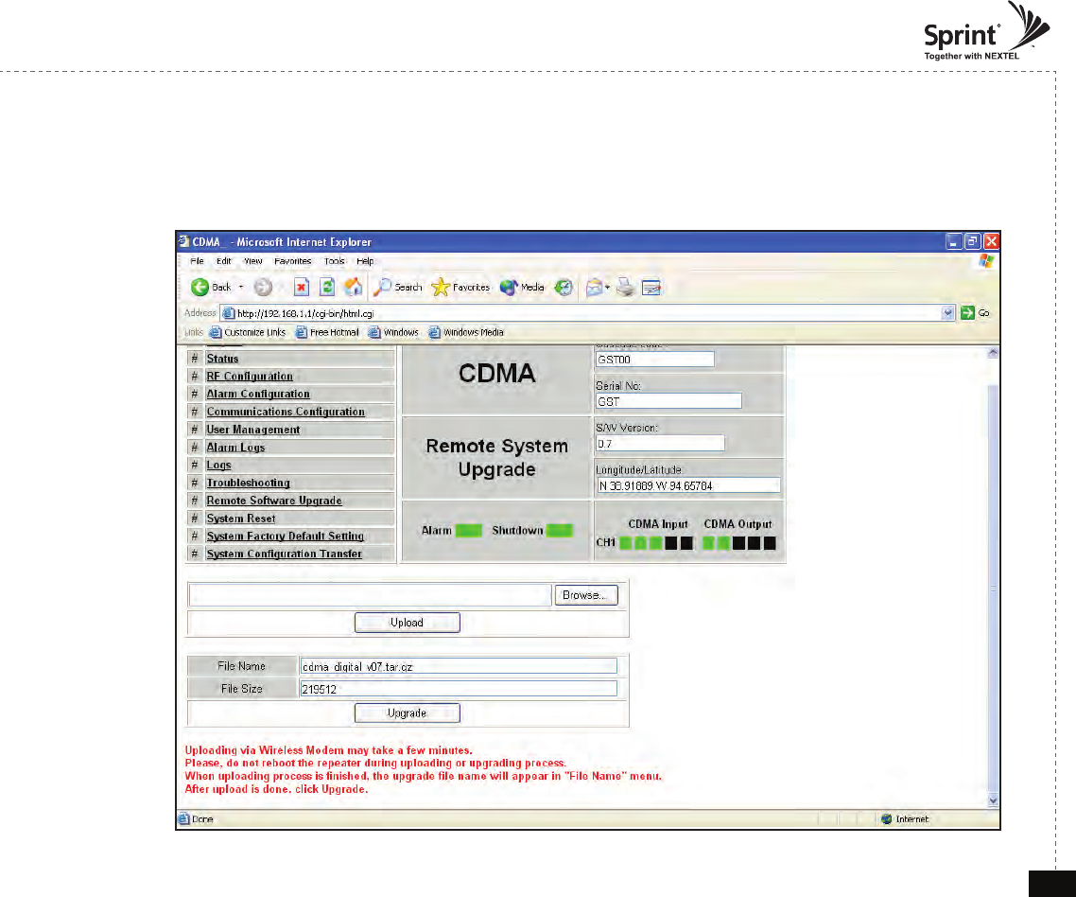Open the System Reset link

pos(241,519)
